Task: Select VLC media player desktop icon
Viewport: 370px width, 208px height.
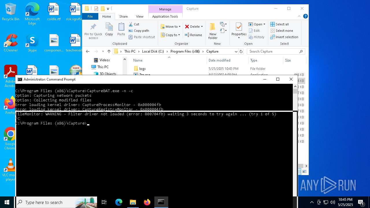Action: (10, 170)
